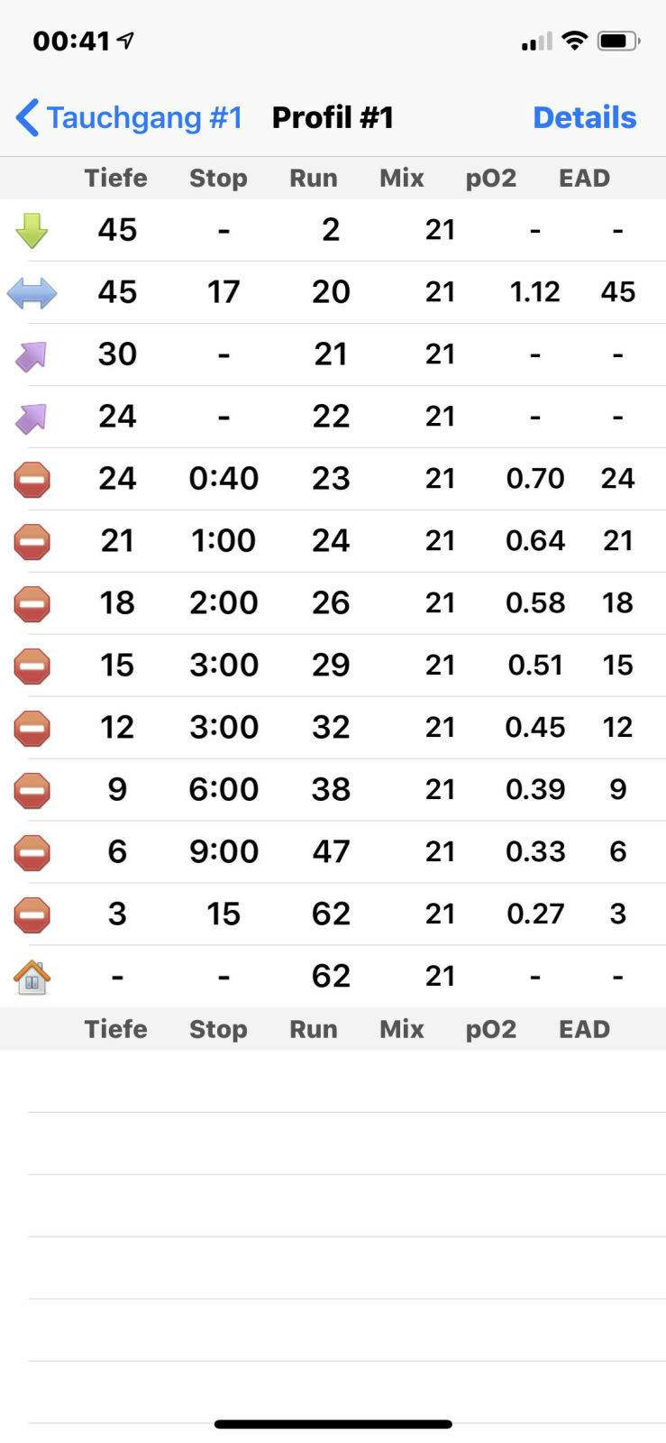Tap the green descent arrow icon
666x1443 pixels.
point(32,230)
